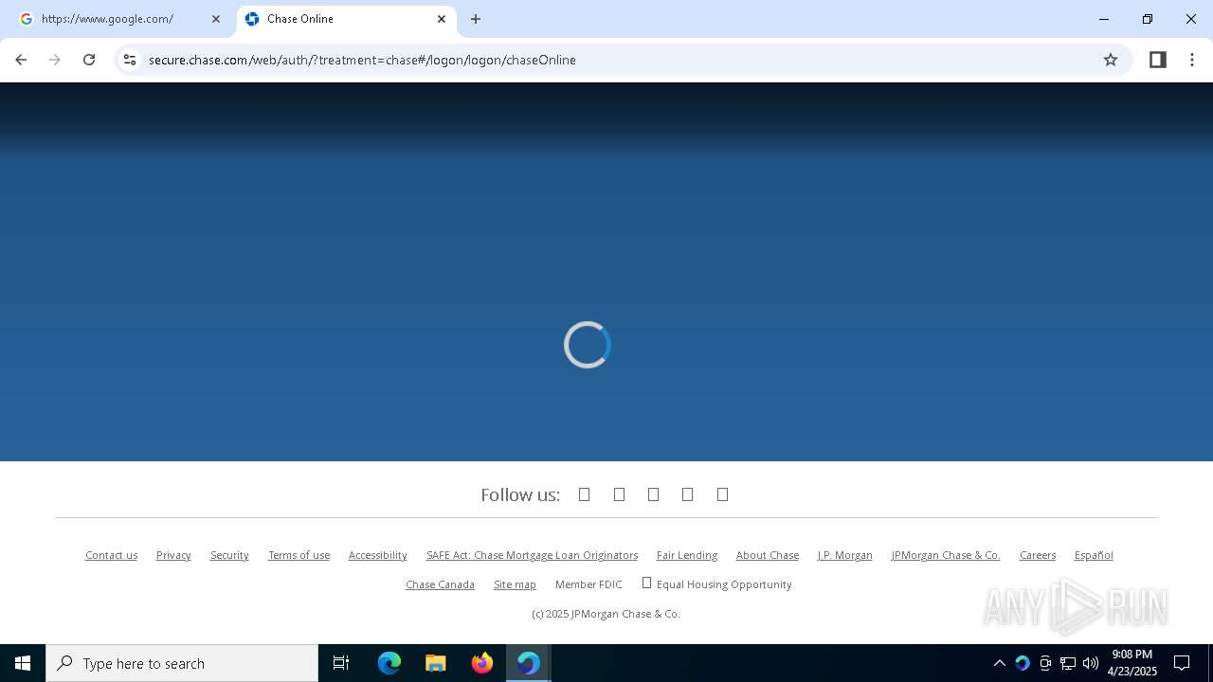Open the clock showing 9:08 PM
This screenshot has width=1213, height=682.
coord(1132,663)
